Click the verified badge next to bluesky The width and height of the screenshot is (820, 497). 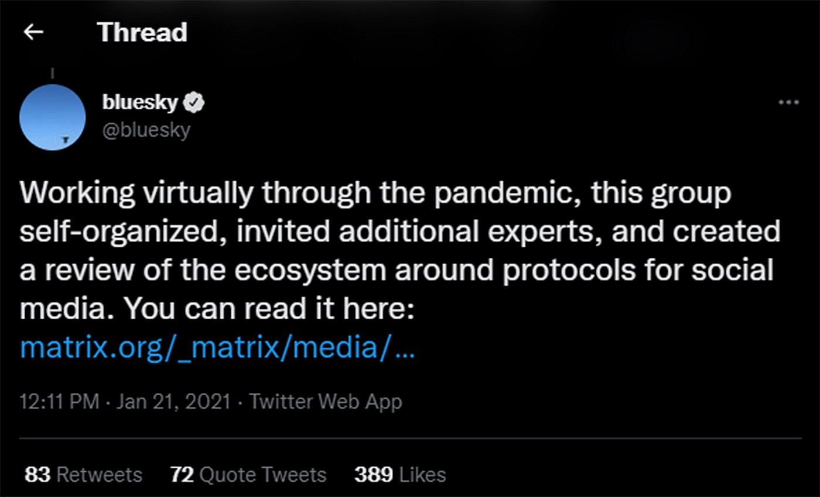[194, 103]
